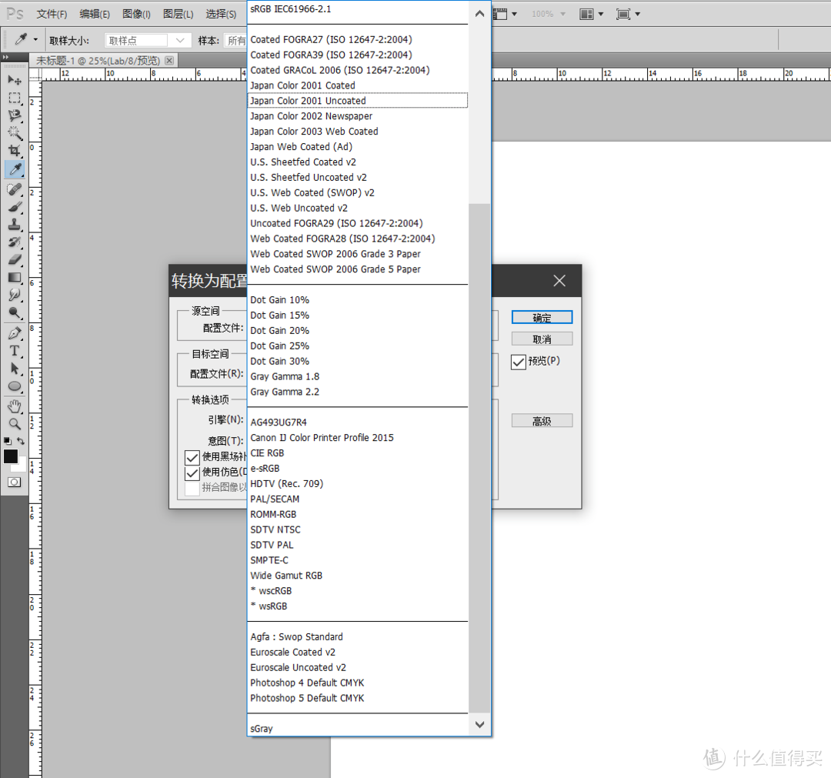Select the Polygonal Lasso tool
The width and height of the screenshot is (831, 778).
15,115
